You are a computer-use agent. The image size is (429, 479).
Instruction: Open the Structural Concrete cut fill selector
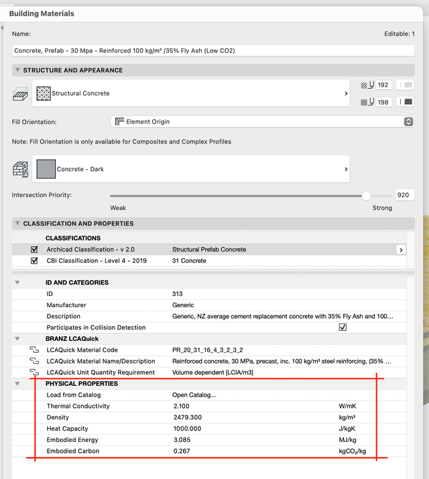(191, 93)
